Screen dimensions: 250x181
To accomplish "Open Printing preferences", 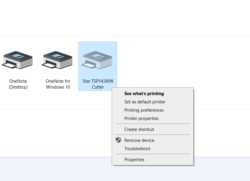I will tap(153, 110).
